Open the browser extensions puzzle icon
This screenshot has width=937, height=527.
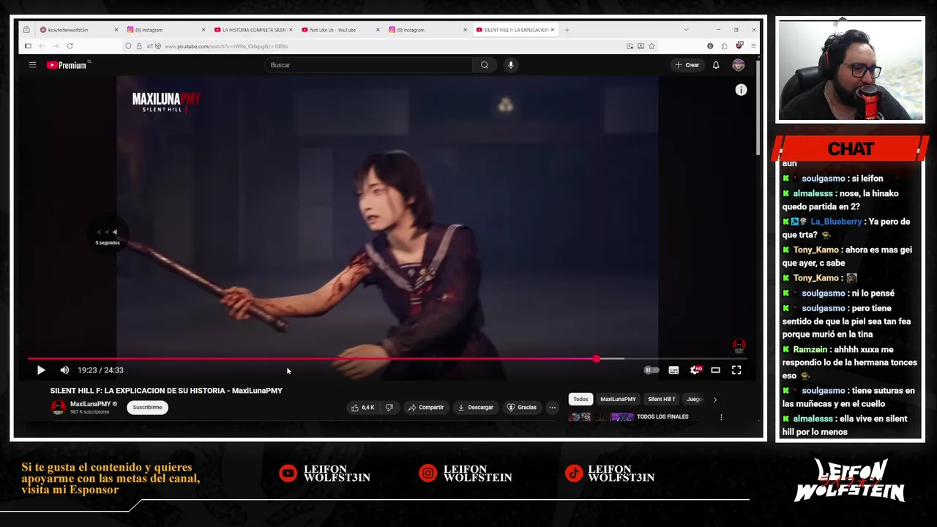[x=724, y=46]
